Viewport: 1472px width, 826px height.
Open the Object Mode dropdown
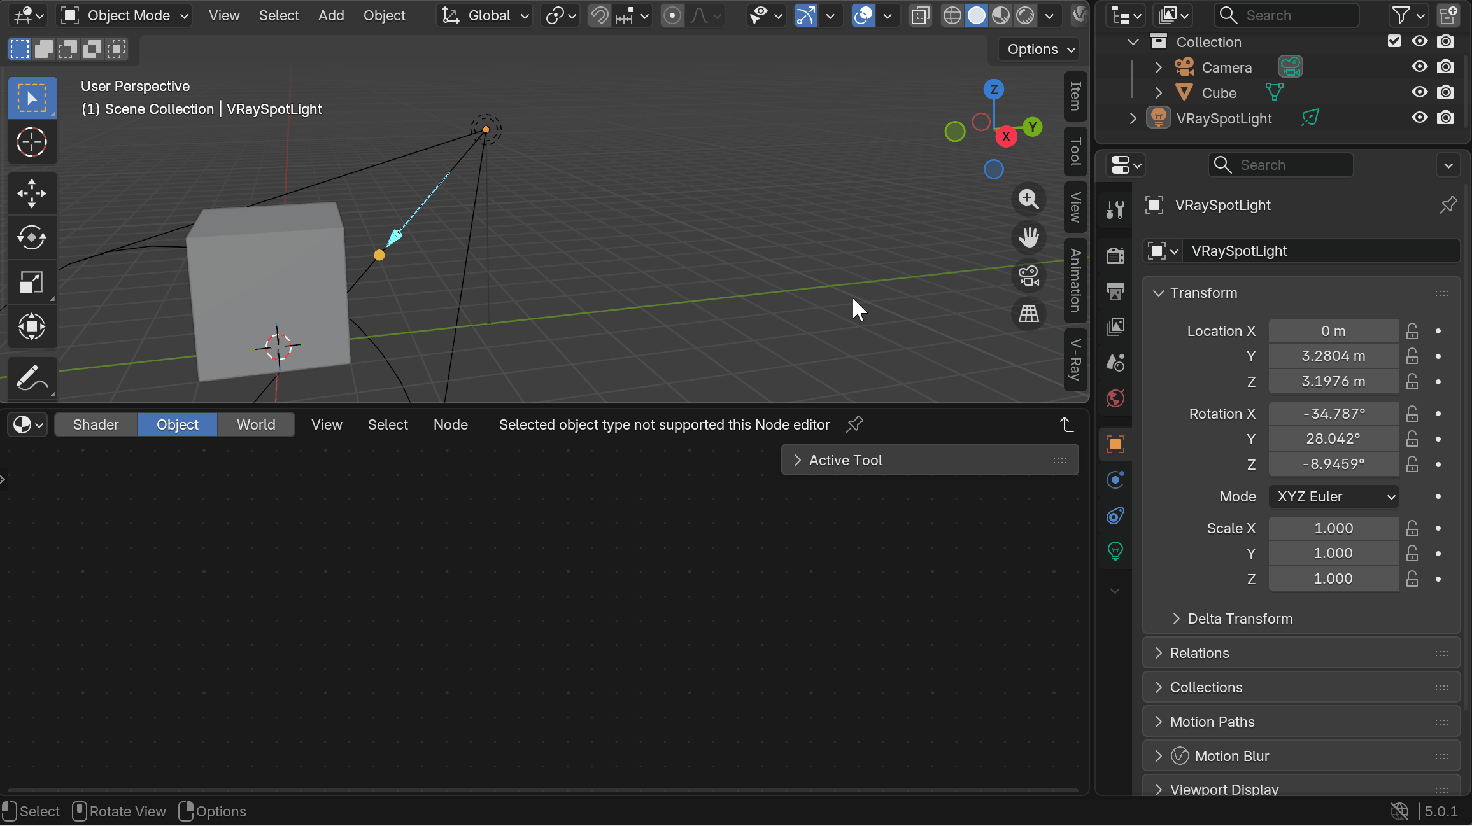(124, 15)
